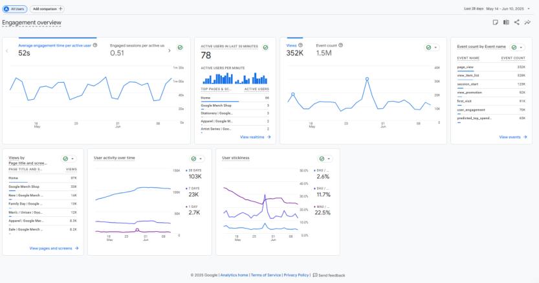The width and height of the screenshot is (539, 283).
Task: Click green check status on engagement time card
Action: point(180,47)
